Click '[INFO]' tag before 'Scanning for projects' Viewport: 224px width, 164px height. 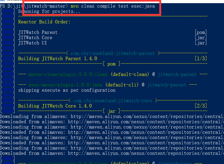click(8, 11)
